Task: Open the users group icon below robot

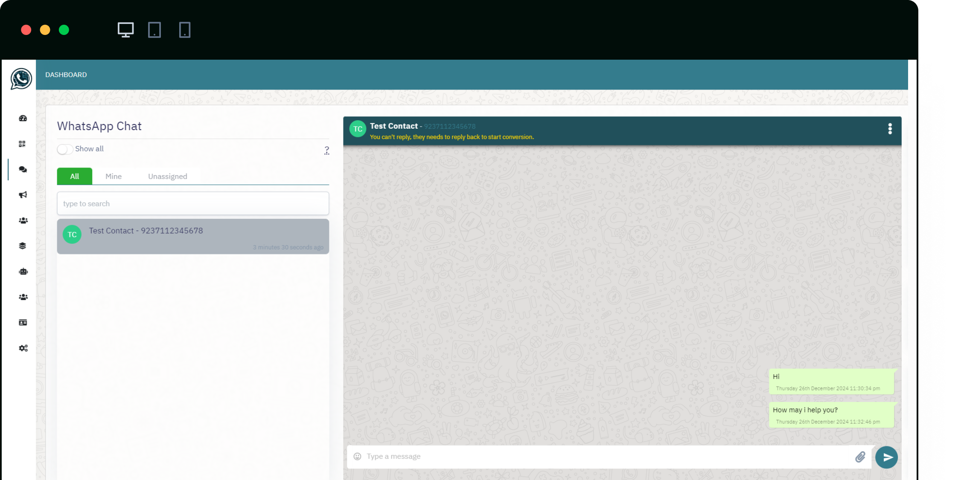Action: (x=23, y=297)
